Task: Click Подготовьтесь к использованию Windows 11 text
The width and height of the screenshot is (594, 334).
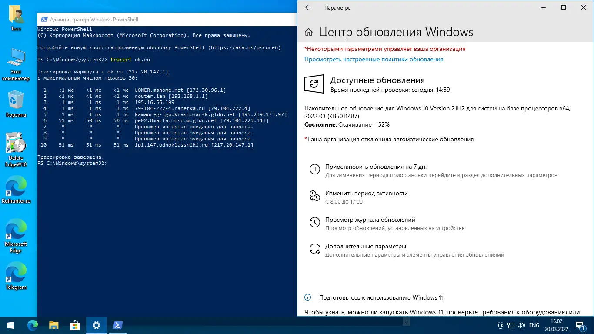Action: [381, 298]
